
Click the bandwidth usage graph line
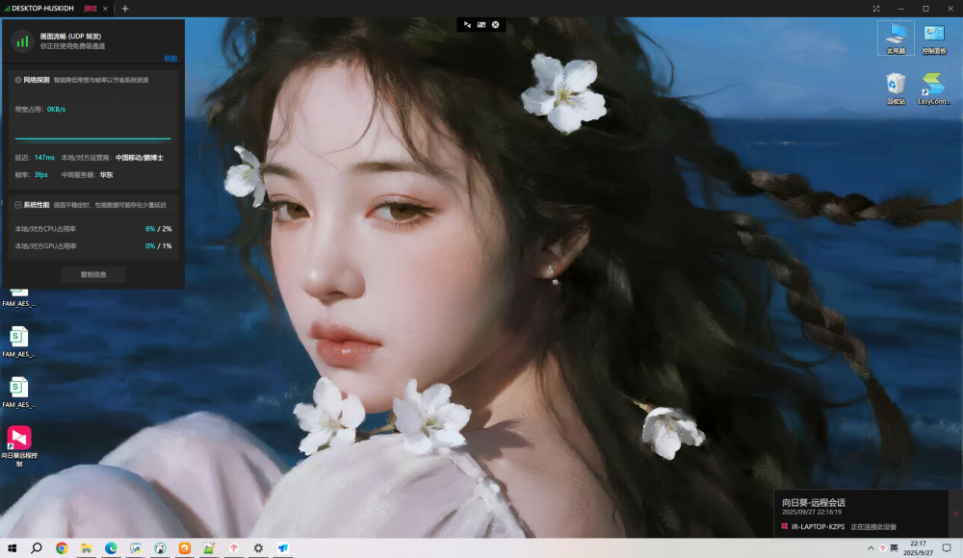(92, 139)
